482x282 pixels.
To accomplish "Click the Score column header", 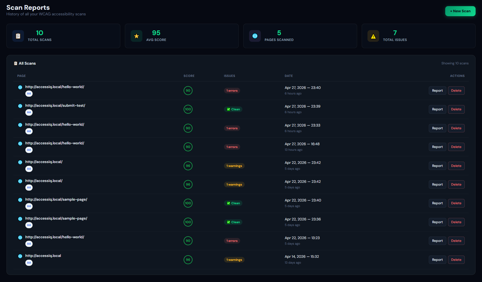I will 189,76.
